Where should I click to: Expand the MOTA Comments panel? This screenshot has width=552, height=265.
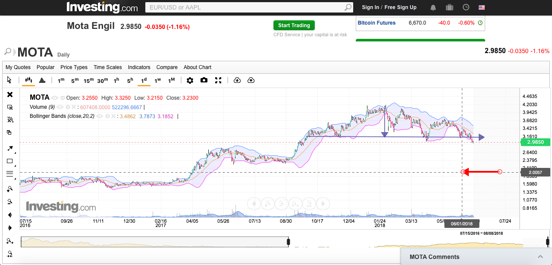click(x=540, y=257)
